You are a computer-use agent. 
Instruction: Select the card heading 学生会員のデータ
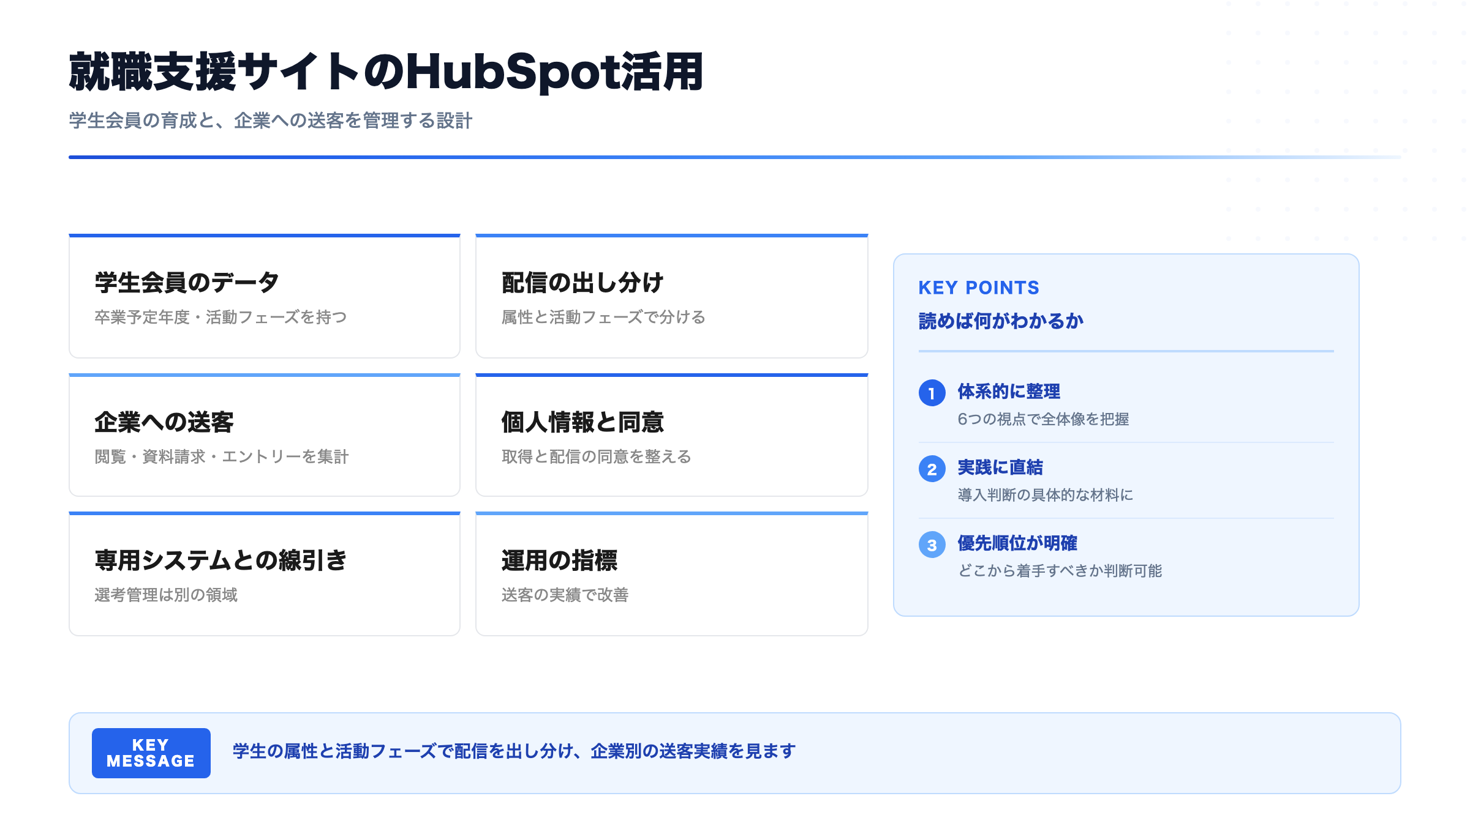tap(187, 283)
